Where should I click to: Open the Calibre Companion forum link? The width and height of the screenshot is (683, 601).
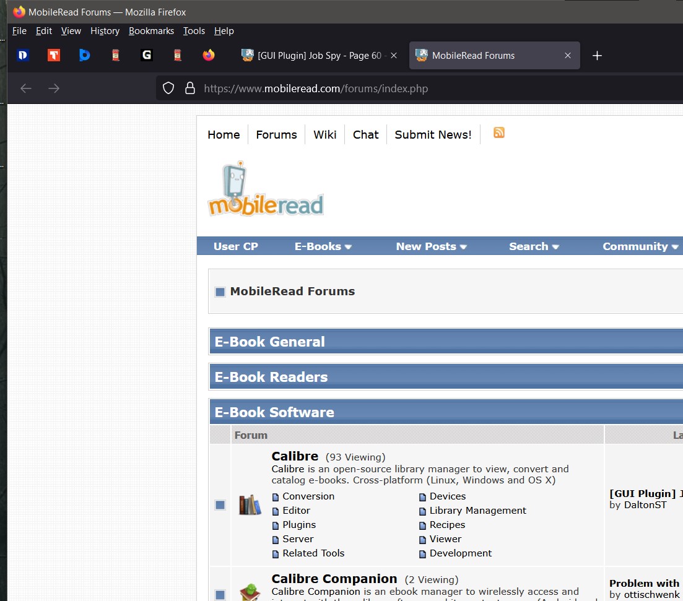pos(334,578)
